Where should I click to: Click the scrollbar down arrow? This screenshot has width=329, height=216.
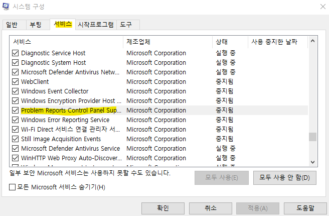point(312,162)
